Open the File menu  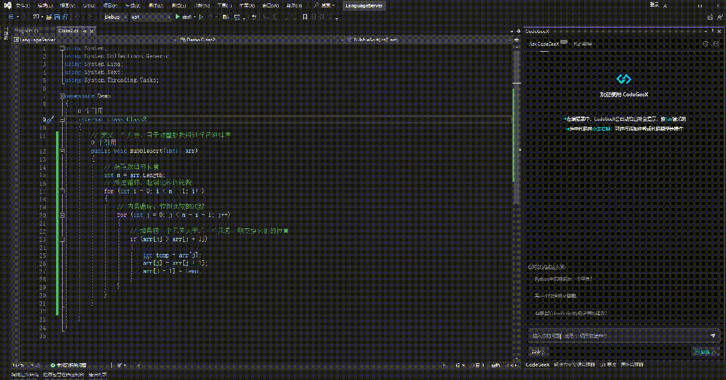coord(22,5)
